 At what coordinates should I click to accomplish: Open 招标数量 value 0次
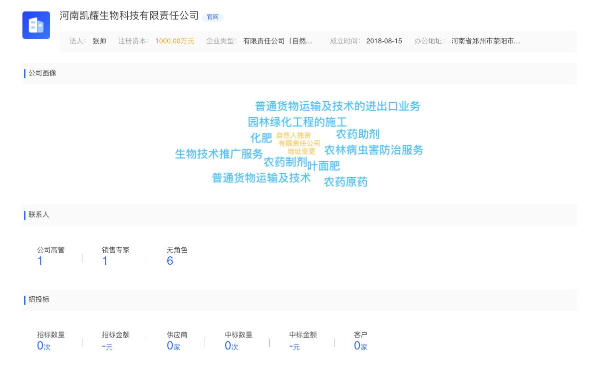pos(44,346)
